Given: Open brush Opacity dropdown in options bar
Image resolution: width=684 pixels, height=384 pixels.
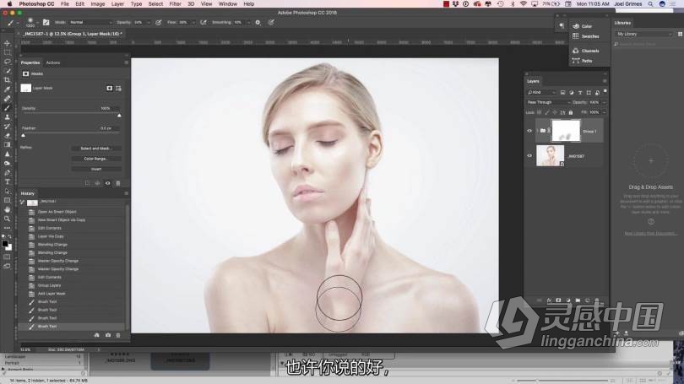Looking at the screenshot, I should click(149, 22).
